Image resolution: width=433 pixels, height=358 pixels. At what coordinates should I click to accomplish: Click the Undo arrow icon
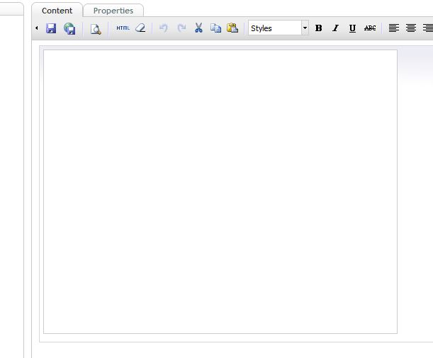point(164,28)
